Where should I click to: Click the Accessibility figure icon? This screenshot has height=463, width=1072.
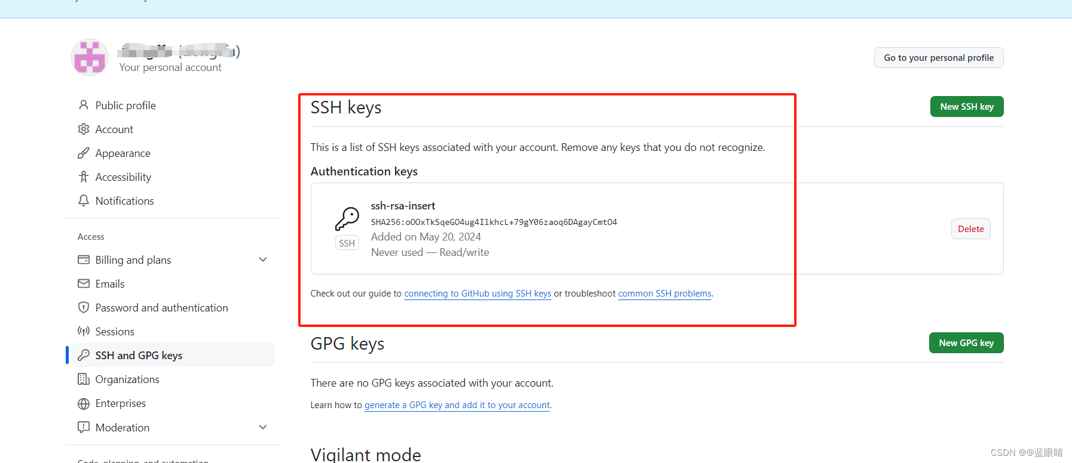pyautogui.click(x=84, y=177)
